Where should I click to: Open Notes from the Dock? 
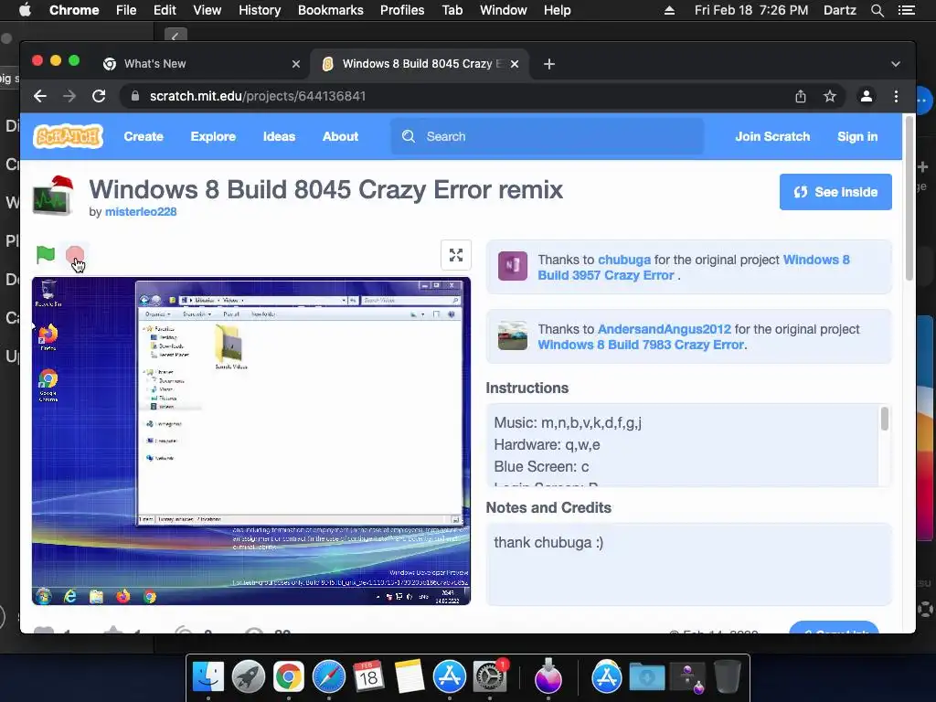(x=409, y=677)
